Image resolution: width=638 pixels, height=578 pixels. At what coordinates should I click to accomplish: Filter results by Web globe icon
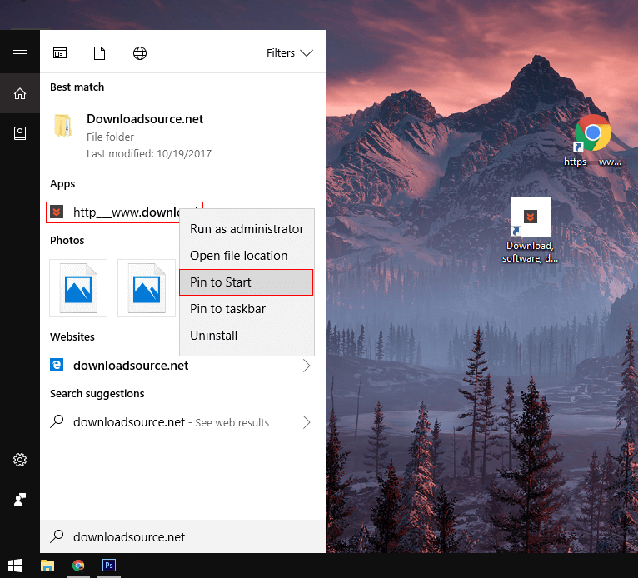click(140, 52)
